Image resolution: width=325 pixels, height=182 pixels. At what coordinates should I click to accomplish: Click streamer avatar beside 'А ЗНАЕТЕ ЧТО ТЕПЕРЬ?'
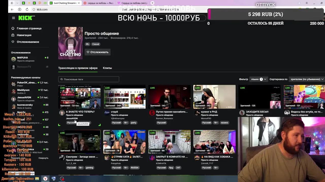62,113
